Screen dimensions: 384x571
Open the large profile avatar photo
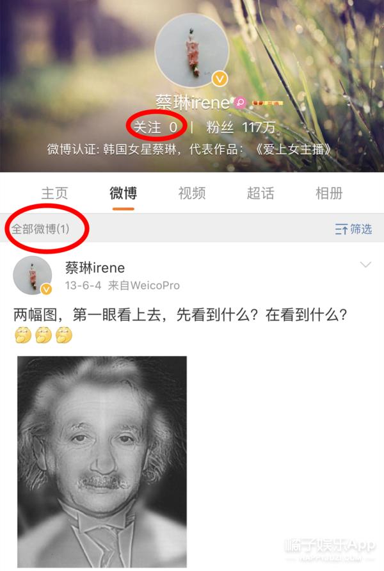[192, 51]
